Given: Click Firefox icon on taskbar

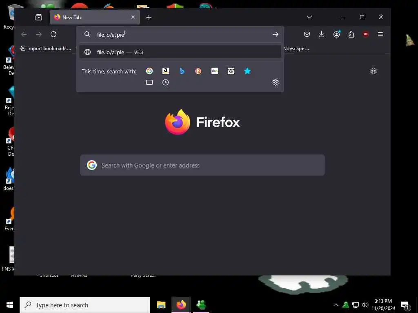Looking at the screenshot, I should point(181,305).
